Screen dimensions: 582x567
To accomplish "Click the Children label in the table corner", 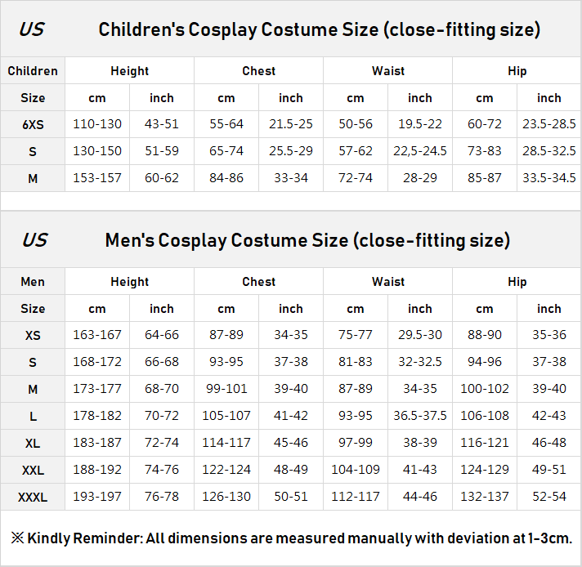I will click(x=33, y=71).
